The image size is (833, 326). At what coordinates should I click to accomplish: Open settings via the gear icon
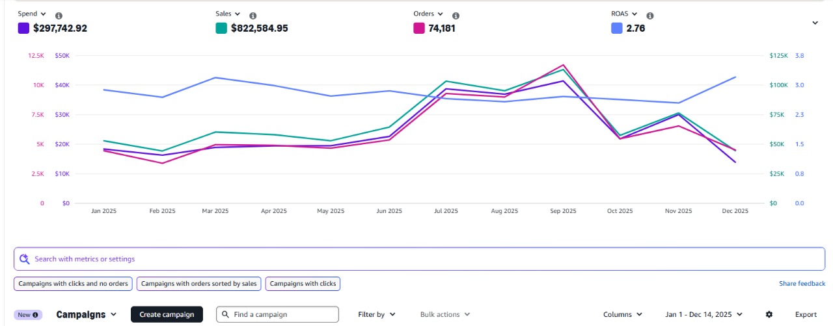769,314
